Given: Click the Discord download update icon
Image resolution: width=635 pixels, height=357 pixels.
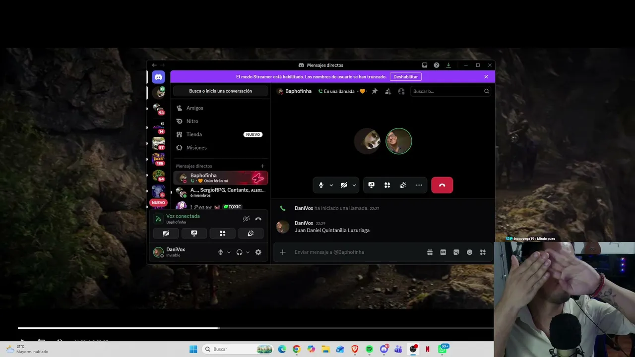Looking at the screenshot, I should tap(448, 65).
